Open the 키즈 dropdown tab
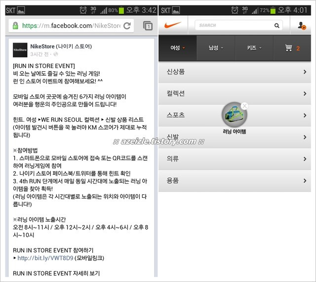This screenshot has height=282, width=316. click(x=254, y=48)
